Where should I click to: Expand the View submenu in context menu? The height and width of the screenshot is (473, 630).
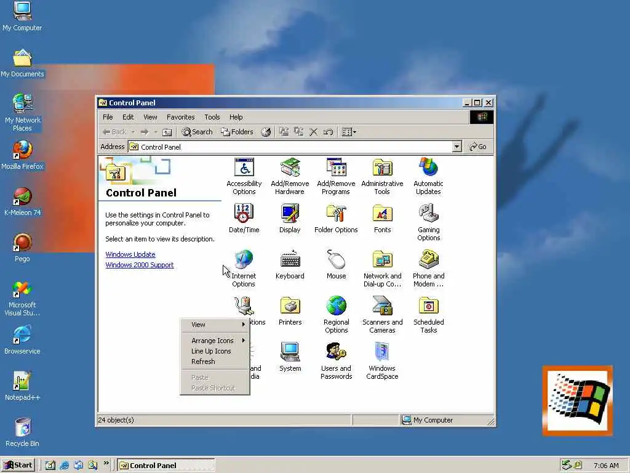tap(215, 325)
